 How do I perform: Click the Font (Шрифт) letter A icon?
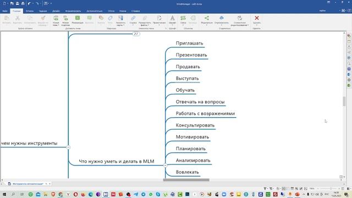[x=172, y=18]
